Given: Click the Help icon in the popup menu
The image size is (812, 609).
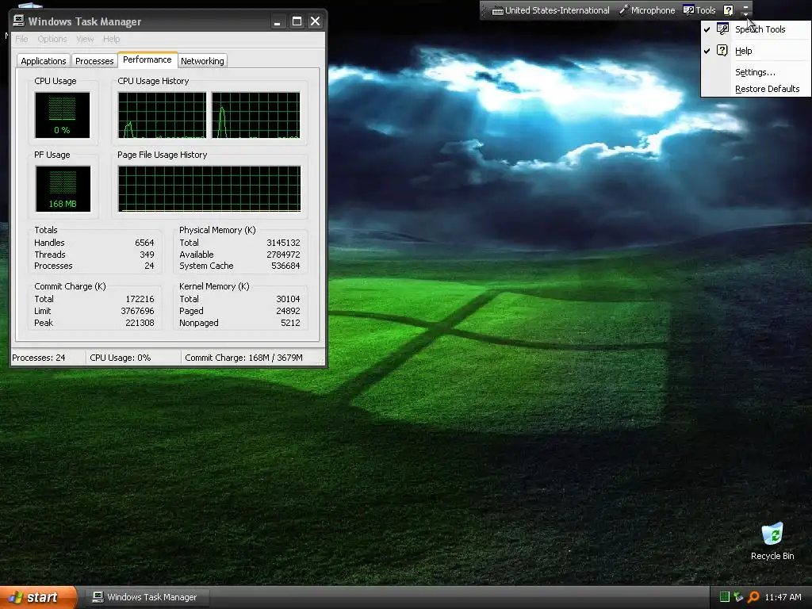Looking at the screenshot, I should tap(722, 50).
